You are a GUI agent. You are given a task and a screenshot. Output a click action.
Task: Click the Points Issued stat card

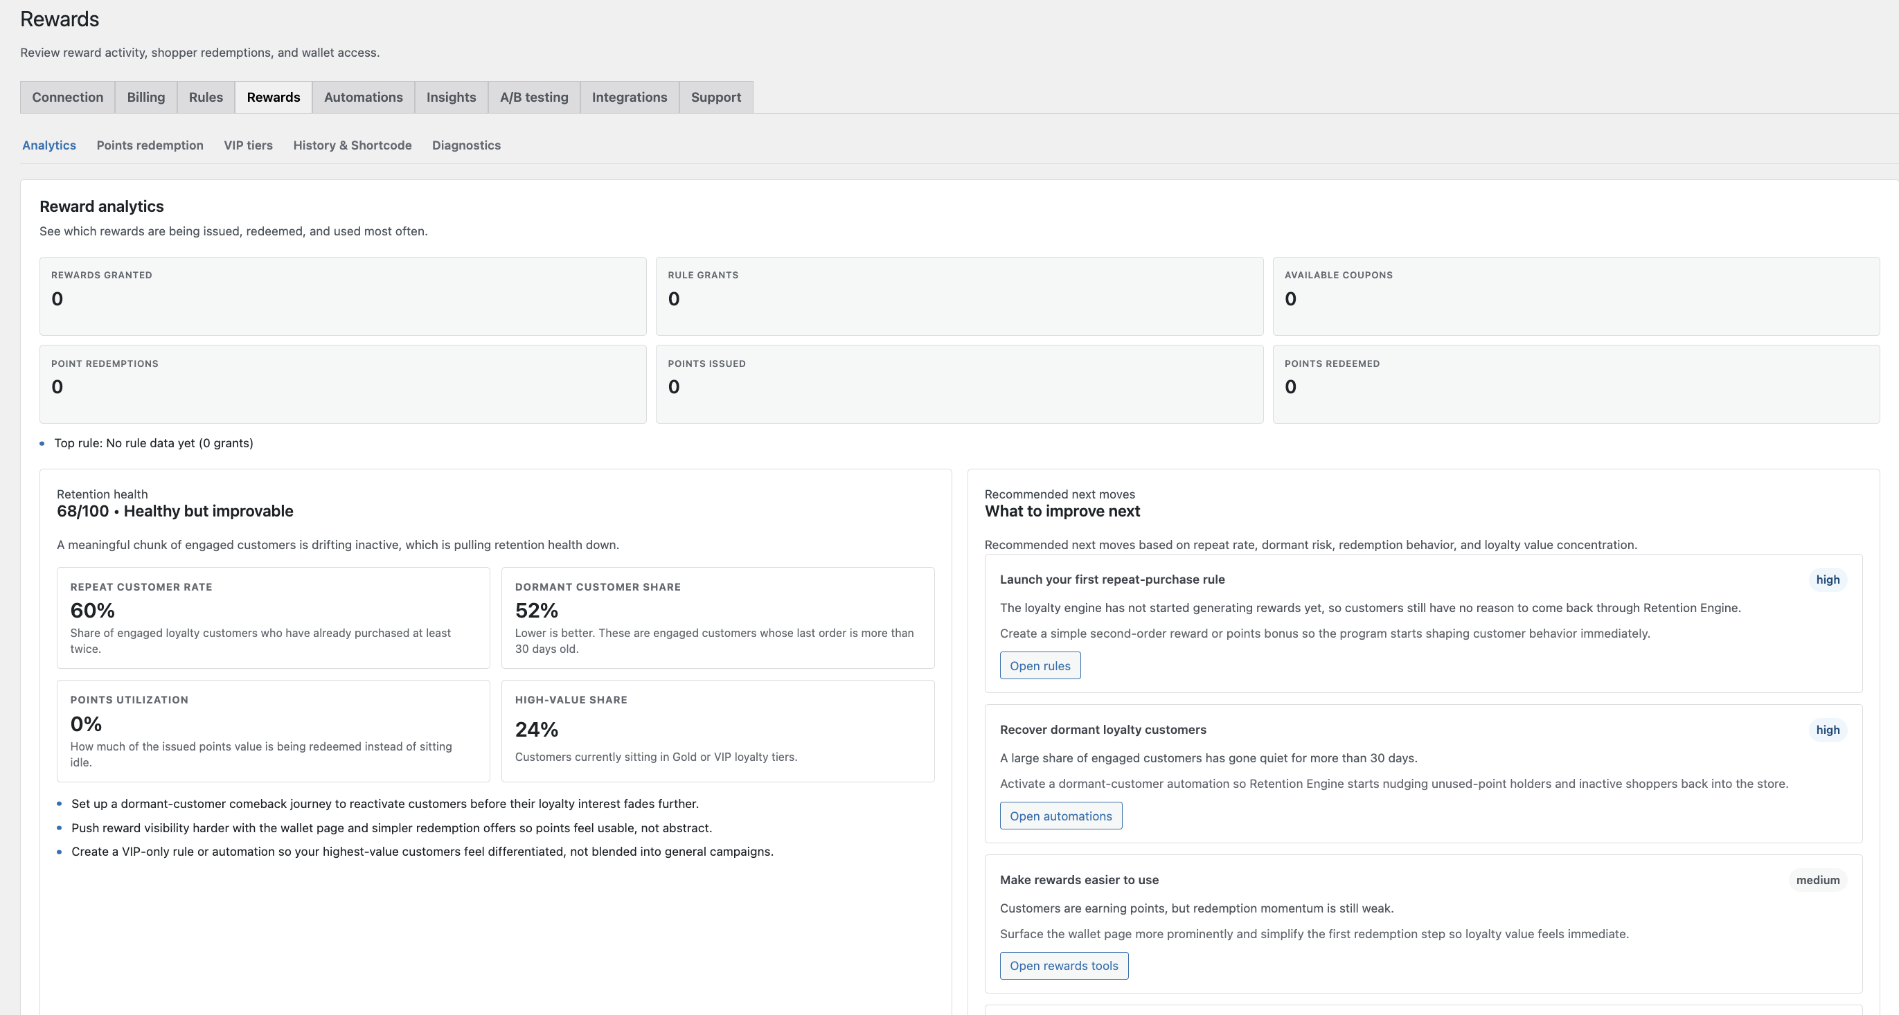click(959, 384)
